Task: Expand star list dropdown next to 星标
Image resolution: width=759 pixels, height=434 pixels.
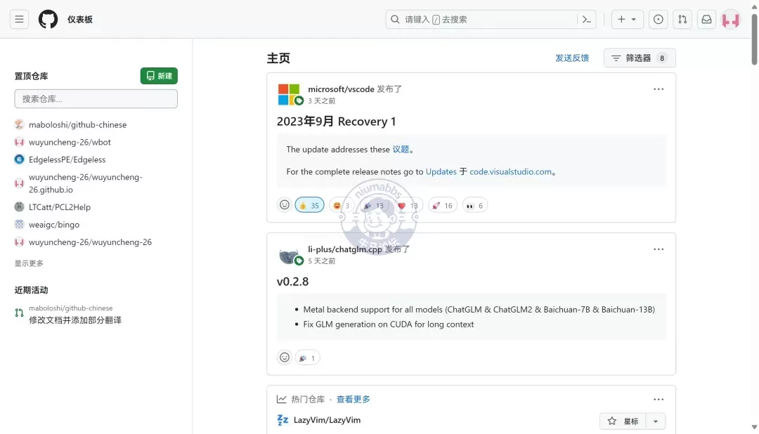Action: (x=656, y=421)
